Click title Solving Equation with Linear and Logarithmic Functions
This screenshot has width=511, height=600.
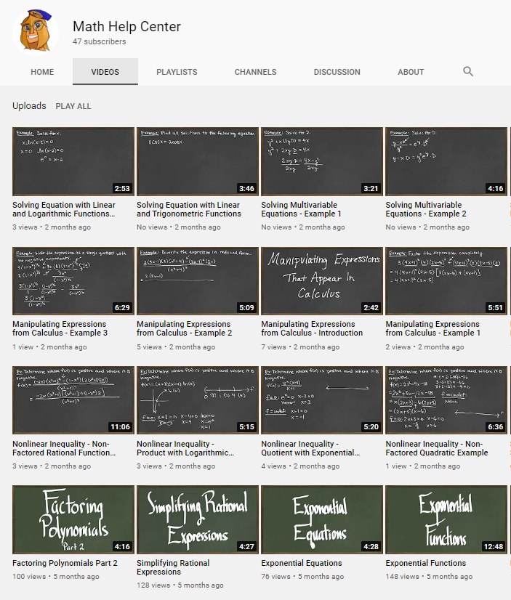pyautogui.click(x=64, y=209)
